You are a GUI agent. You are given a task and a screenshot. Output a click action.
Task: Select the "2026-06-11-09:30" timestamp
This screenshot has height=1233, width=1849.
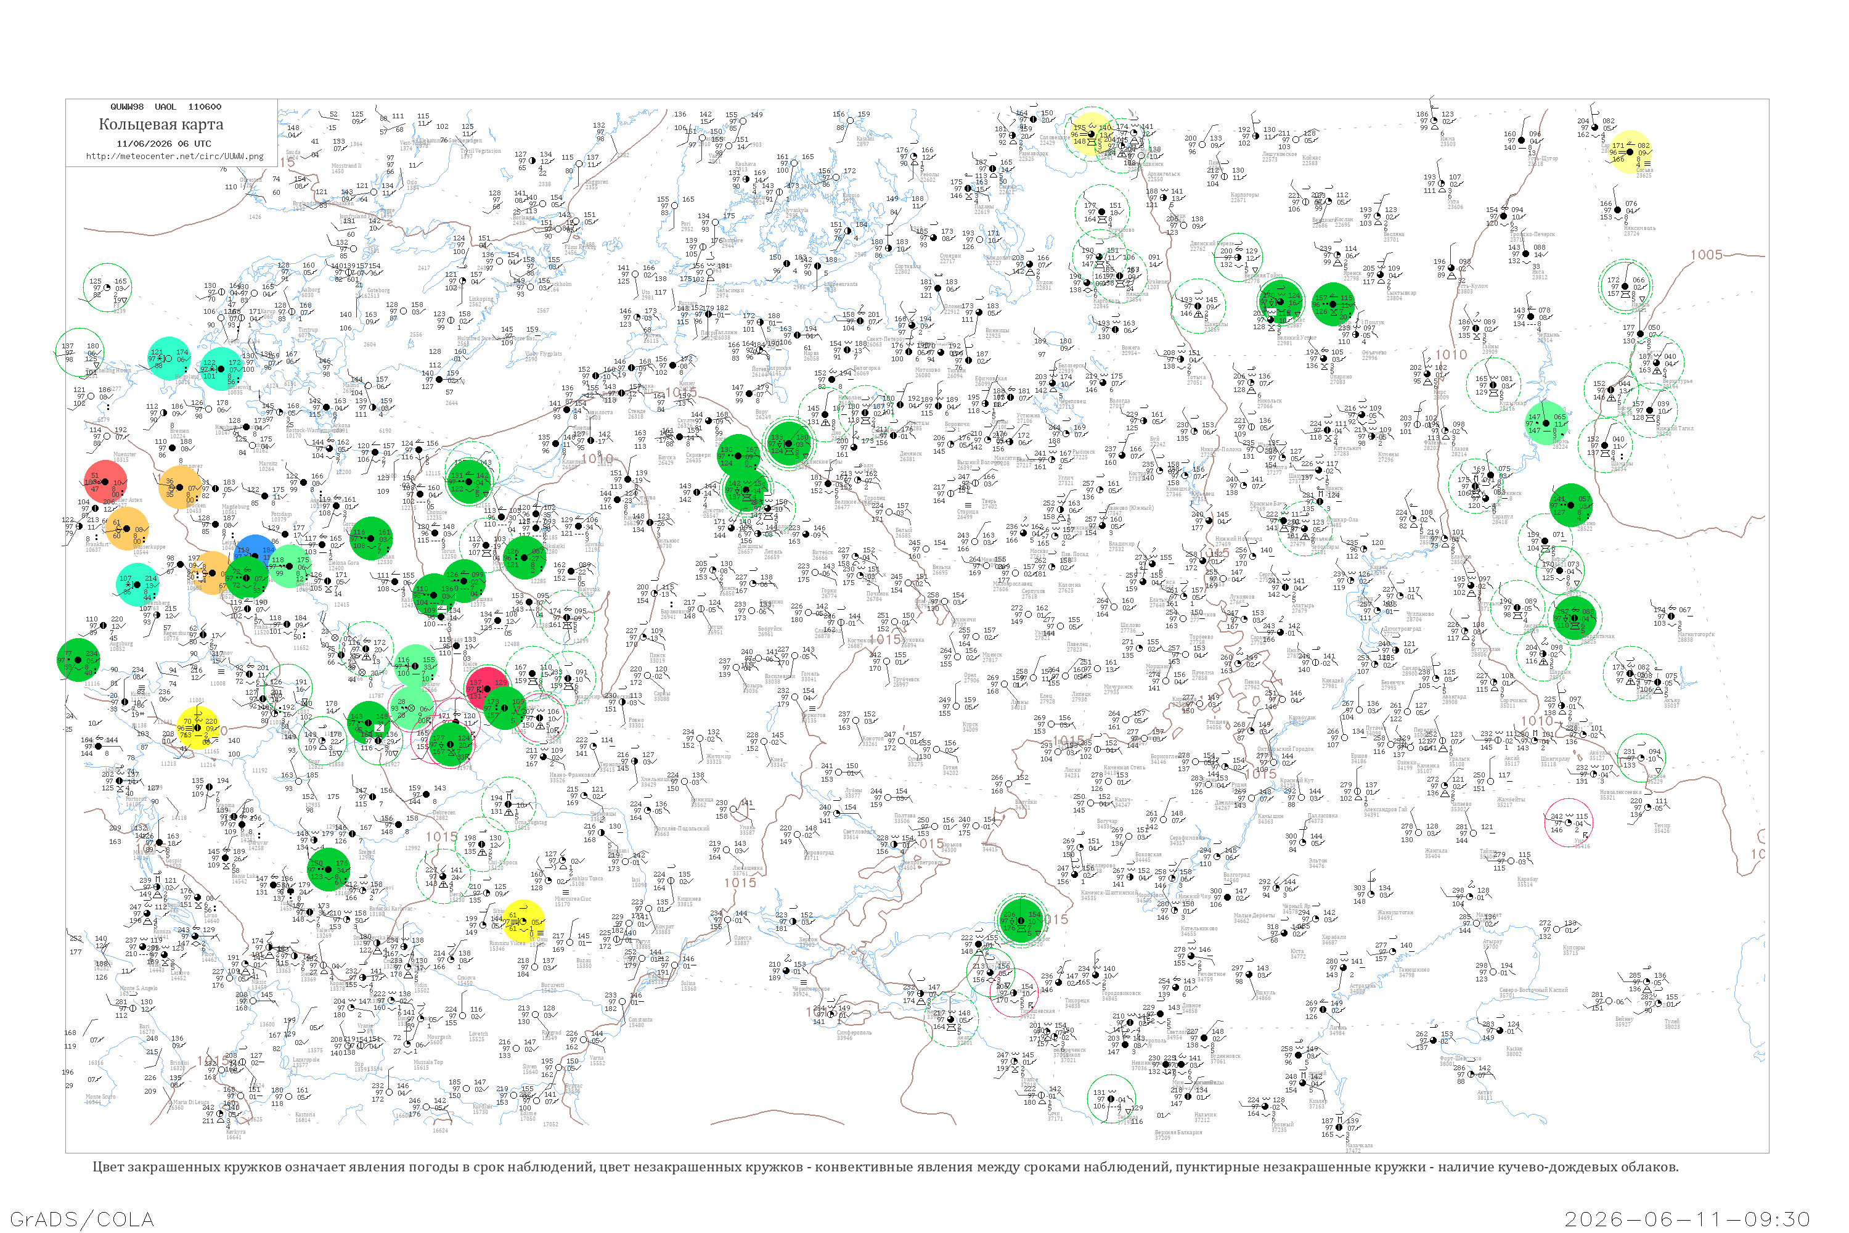pos(1687,1219)
